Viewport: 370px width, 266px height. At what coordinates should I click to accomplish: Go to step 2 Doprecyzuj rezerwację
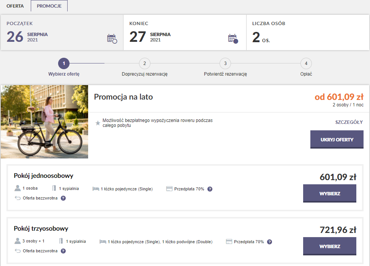click(144, 63)
